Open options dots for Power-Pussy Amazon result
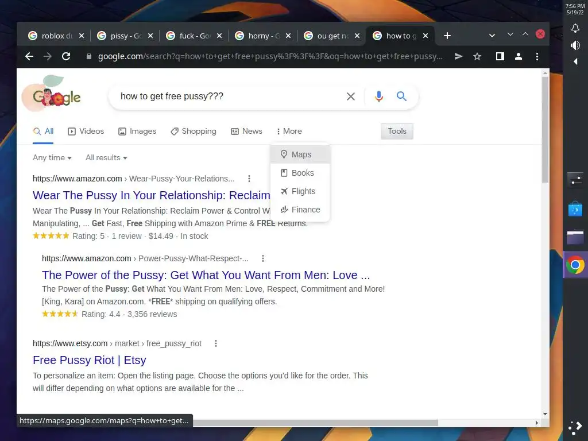This screenshot has height=441, width=588. 263,258
